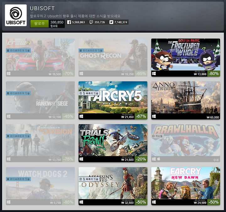Click Watch Dogs 2 in-library badge
Screen dimensions: 226x212
[18, 179]
